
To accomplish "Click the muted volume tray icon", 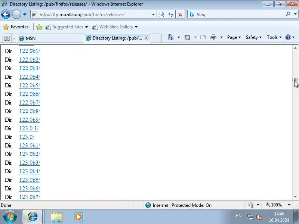I will pyautogui.click(x=259, y=217).
